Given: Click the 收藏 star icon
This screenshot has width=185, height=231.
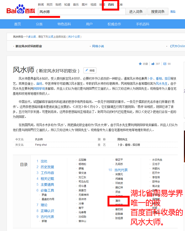Looking at the screenshot, I should tap(140, 64).
